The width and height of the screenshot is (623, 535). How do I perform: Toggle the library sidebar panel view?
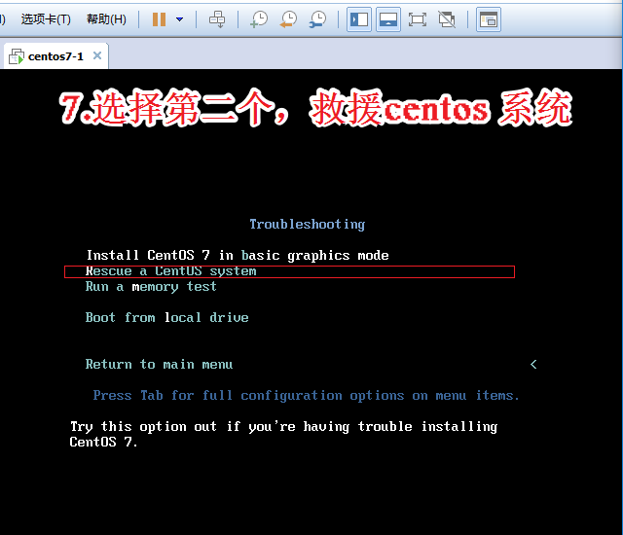point(359,19)
